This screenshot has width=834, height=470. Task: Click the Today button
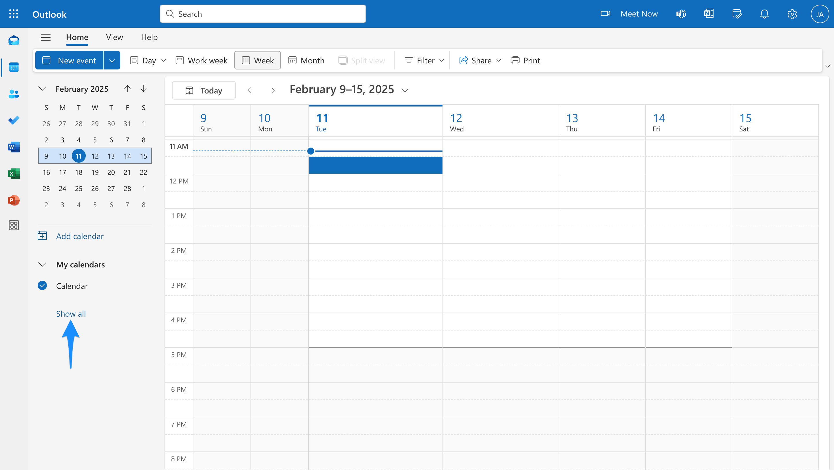204,91
